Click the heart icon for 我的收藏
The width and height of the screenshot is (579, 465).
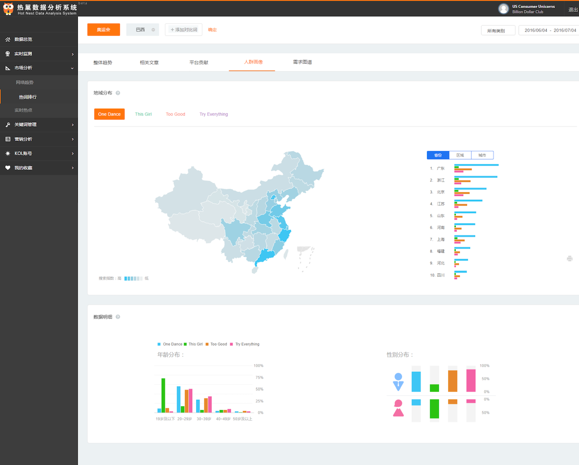tap(8, 168)
